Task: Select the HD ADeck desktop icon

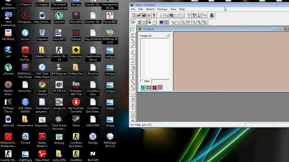Action: point(8,35)
